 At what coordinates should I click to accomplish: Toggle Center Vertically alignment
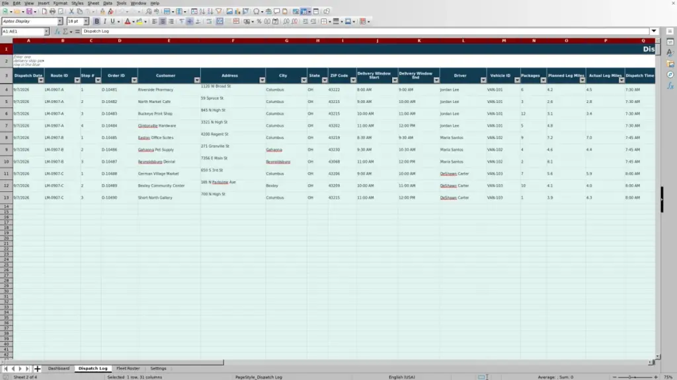pyautogui.click(x=190, y=21)
